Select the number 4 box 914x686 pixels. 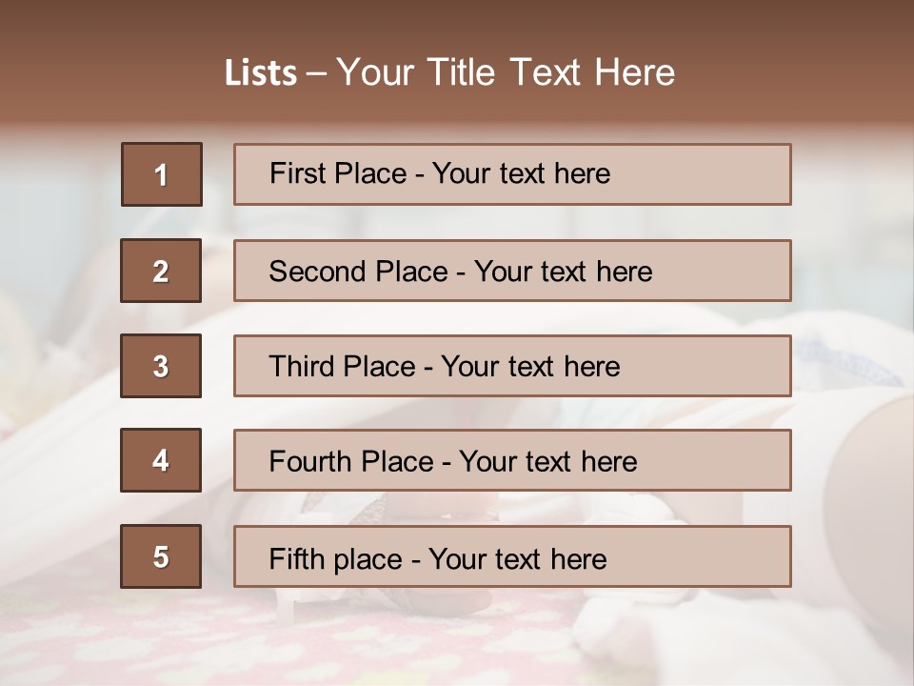click(161, 460)
